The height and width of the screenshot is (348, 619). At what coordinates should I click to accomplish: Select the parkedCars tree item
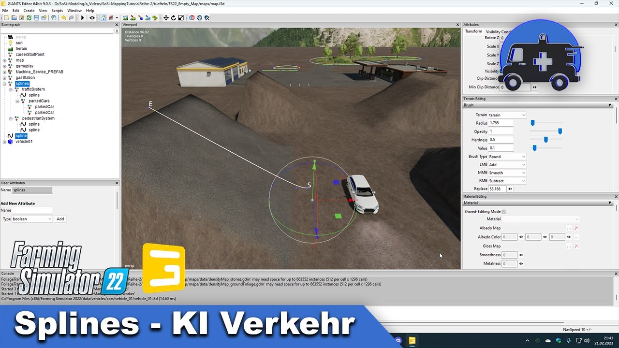click(39, 101)
